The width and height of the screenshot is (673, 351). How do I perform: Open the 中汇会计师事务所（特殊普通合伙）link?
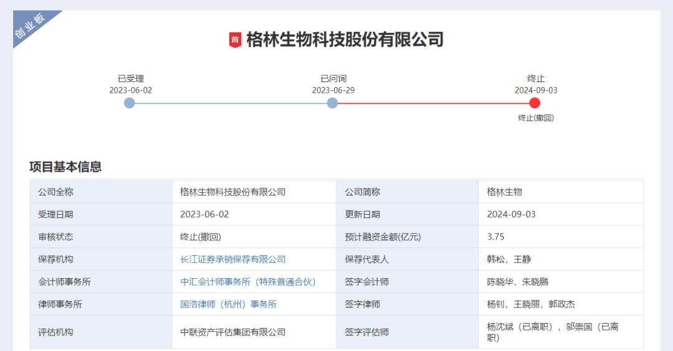coord(247,281)
